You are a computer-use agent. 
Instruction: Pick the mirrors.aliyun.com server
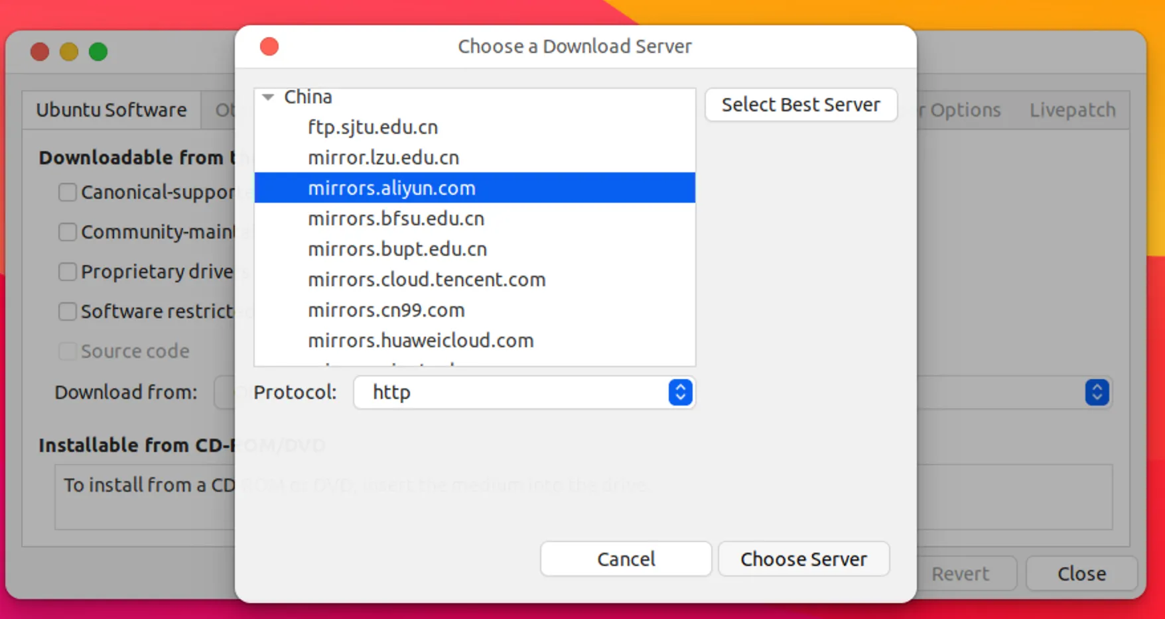coord(391,188)
